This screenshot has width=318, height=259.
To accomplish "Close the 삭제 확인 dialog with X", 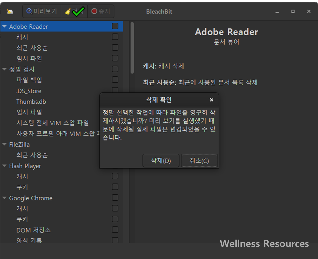I will pos(211,100).
